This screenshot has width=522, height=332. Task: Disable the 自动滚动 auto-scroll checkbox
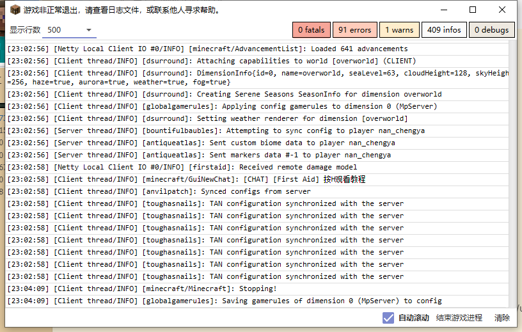388,318
